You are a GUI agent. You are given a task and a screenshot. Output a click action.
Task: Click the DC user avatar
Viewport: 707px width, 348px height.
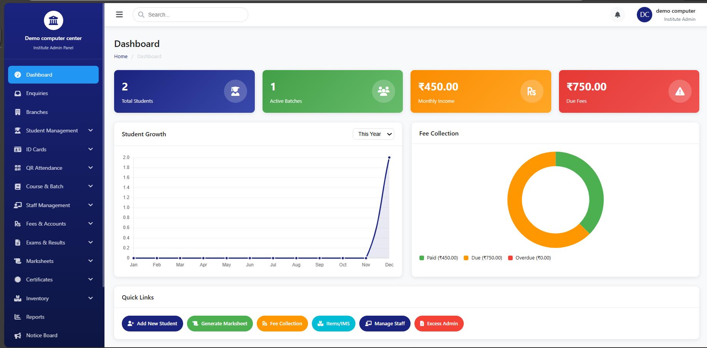pos(644,15)
